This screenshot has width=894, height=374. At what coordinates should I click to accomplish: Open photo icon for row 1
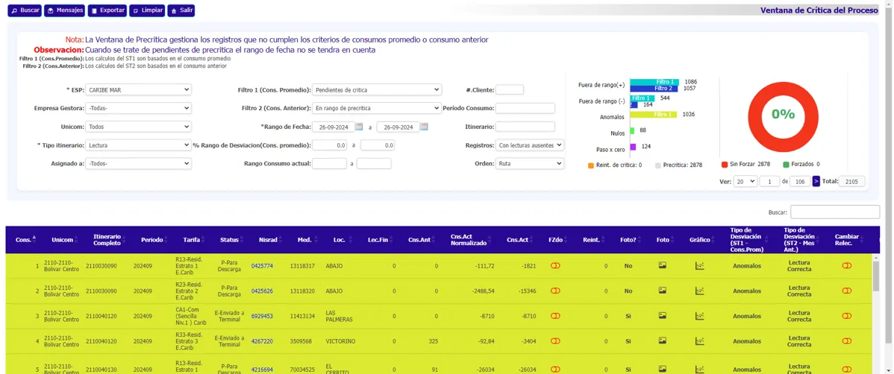662,266
